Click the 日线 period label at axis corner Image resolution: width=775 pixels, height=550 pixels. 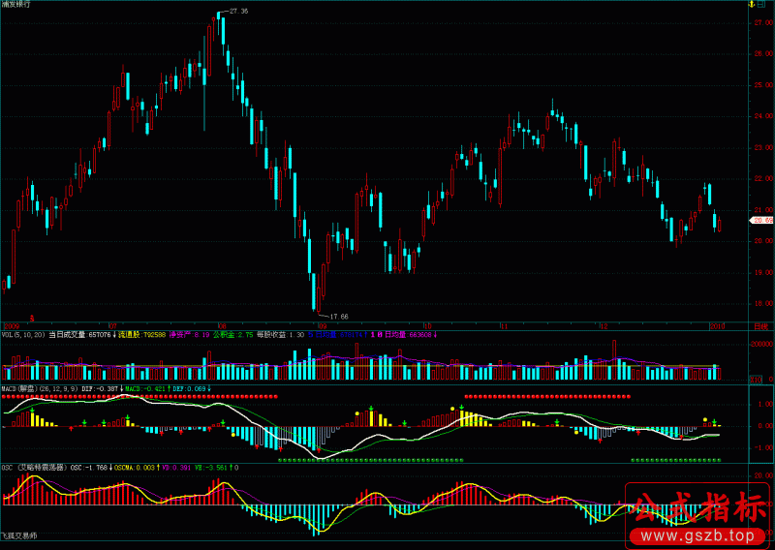tap(761, 326)
